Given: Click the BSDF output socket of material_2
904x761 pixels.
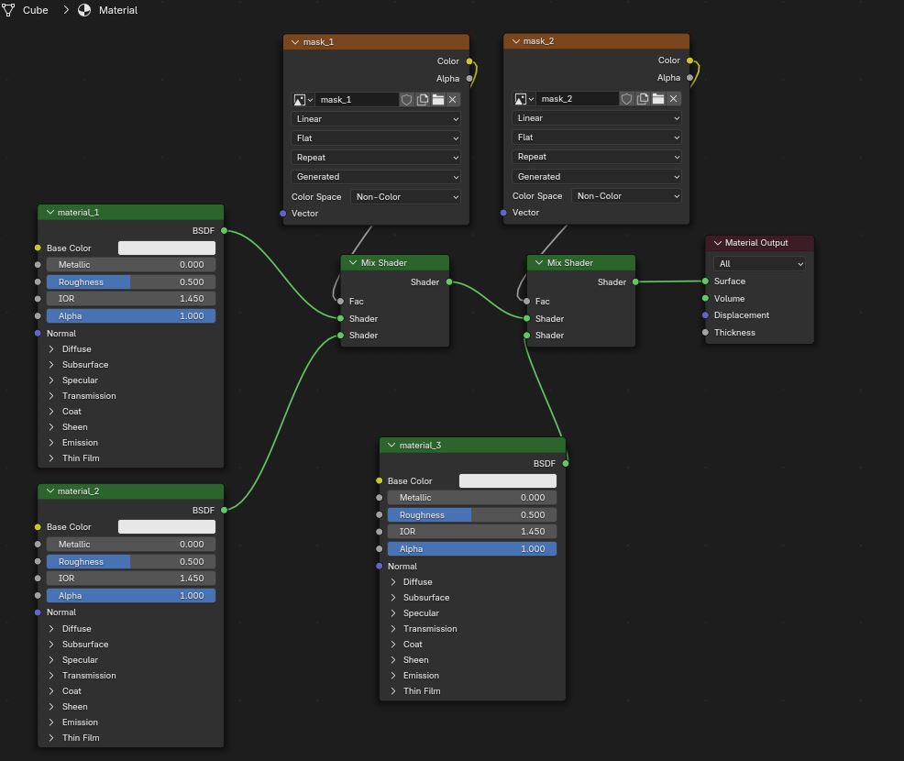Looking at the screenshot, I should click(x=225, y=510).
